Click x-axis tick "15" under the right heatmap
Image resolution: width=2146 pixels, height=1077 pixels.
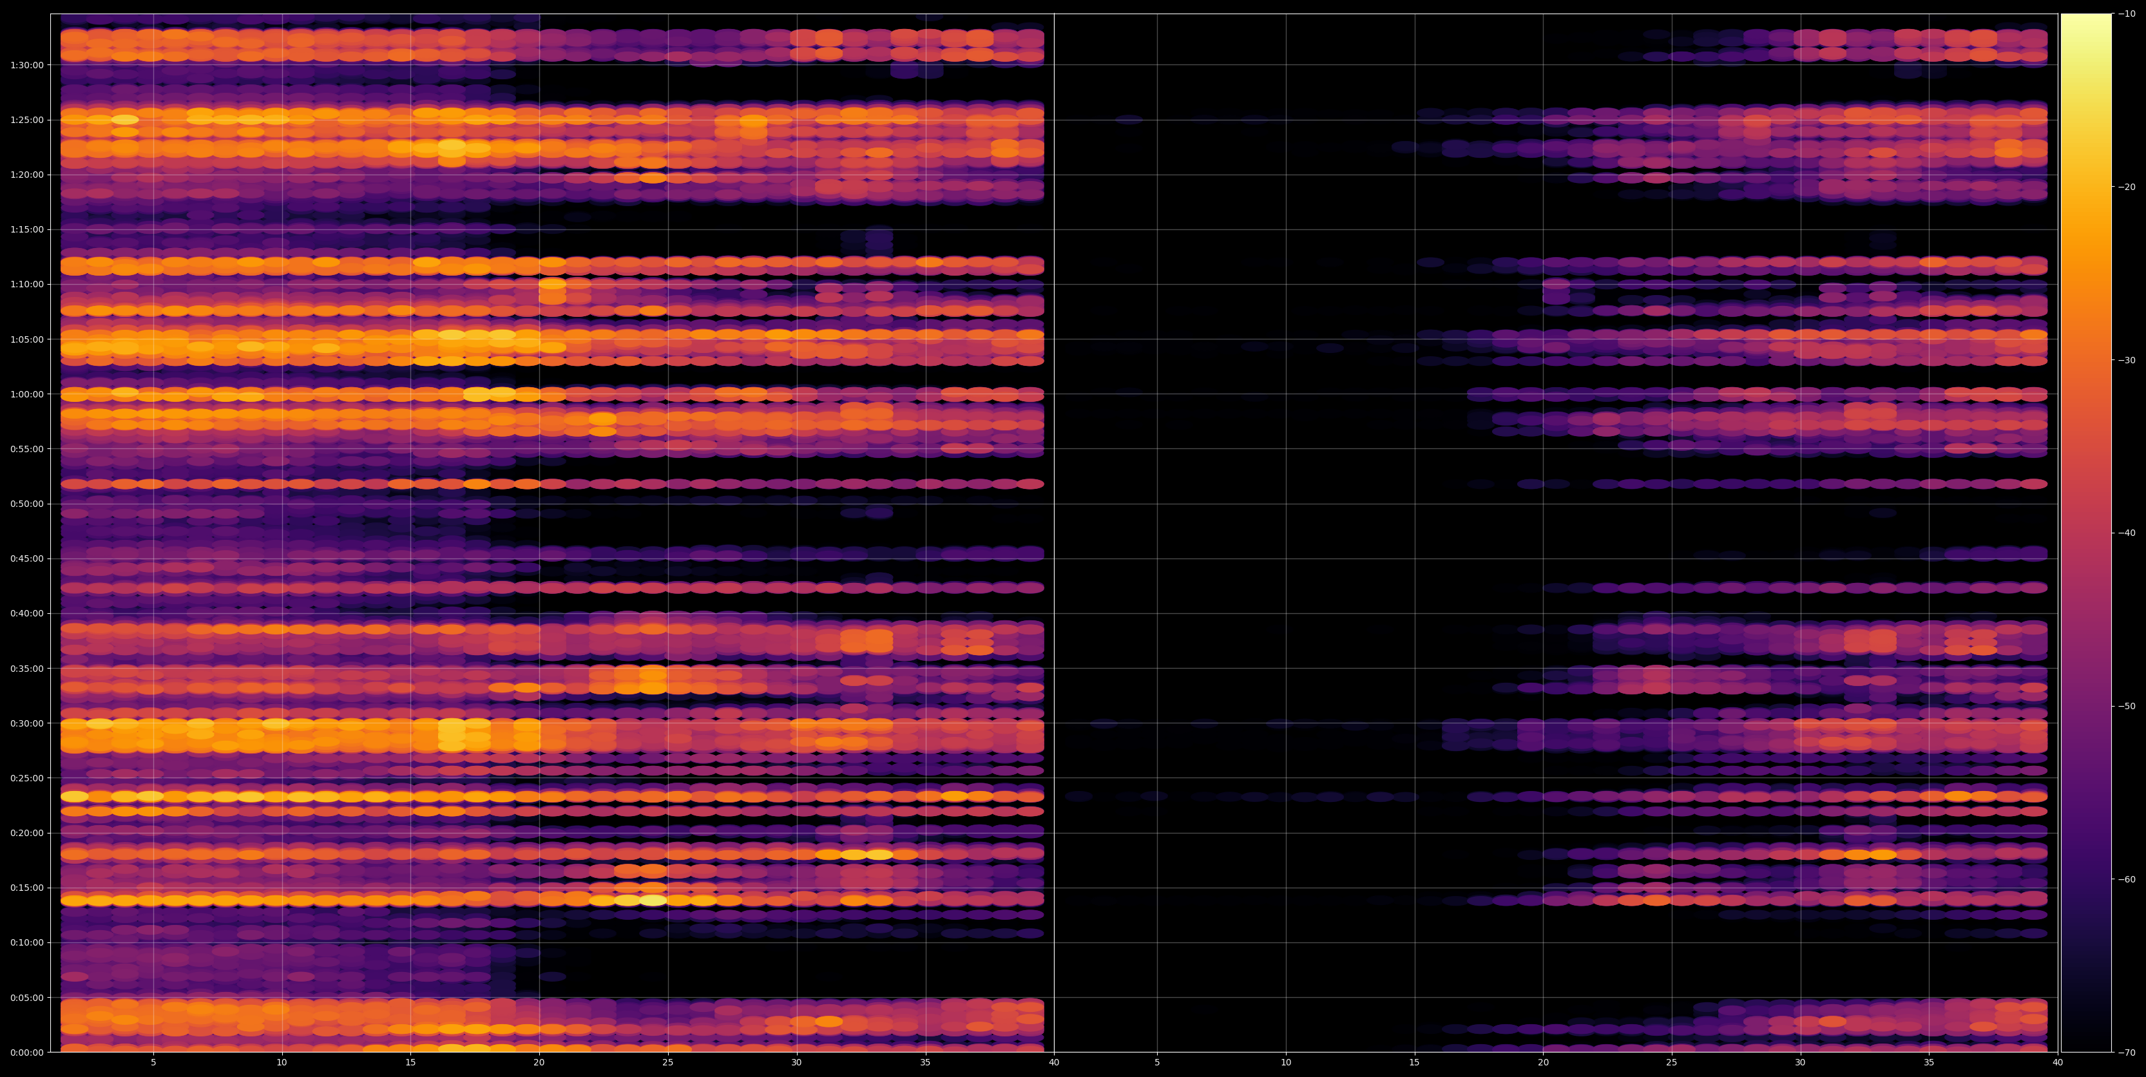point(1415,1063)
